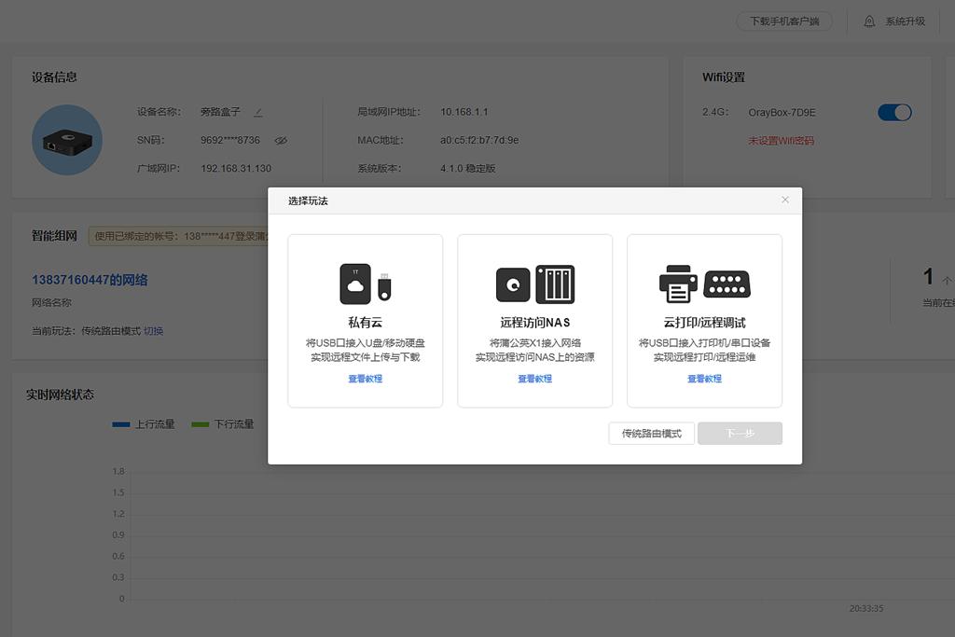Select 传统路由模式 at the dialog bottom

651,433
